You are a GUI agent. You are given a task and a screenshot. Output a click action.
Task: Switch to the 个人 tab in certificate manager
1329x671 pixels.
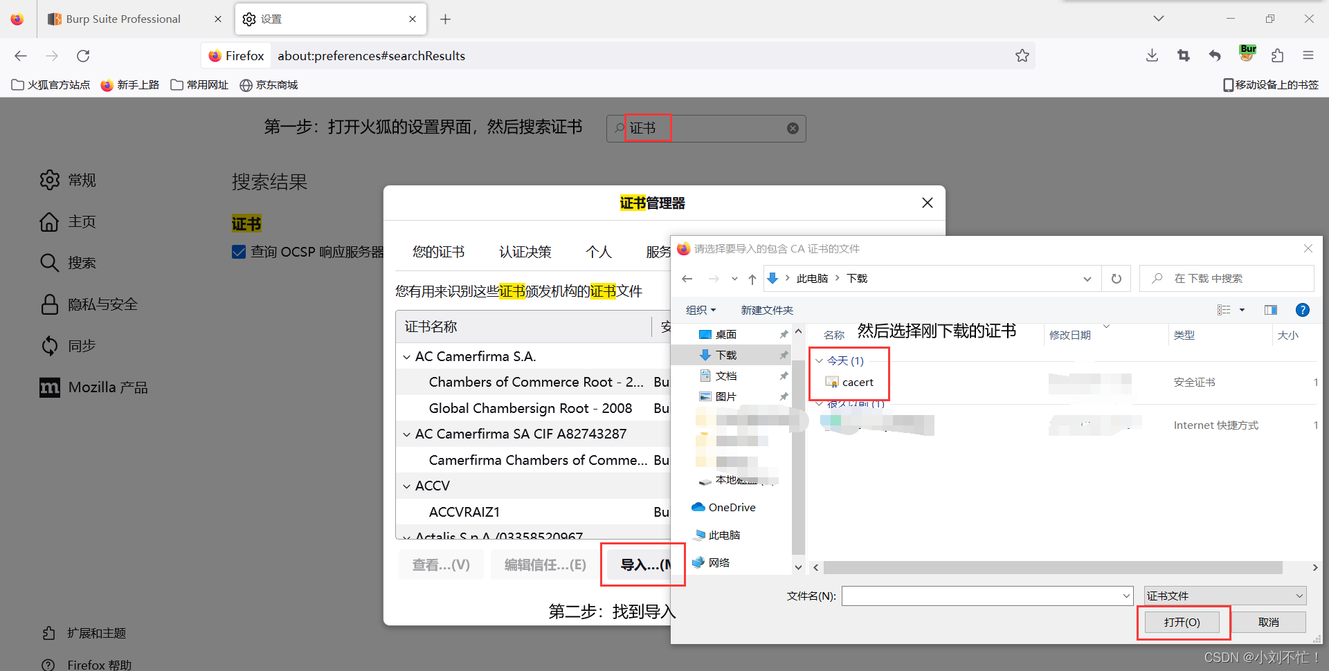coord(599,251)
